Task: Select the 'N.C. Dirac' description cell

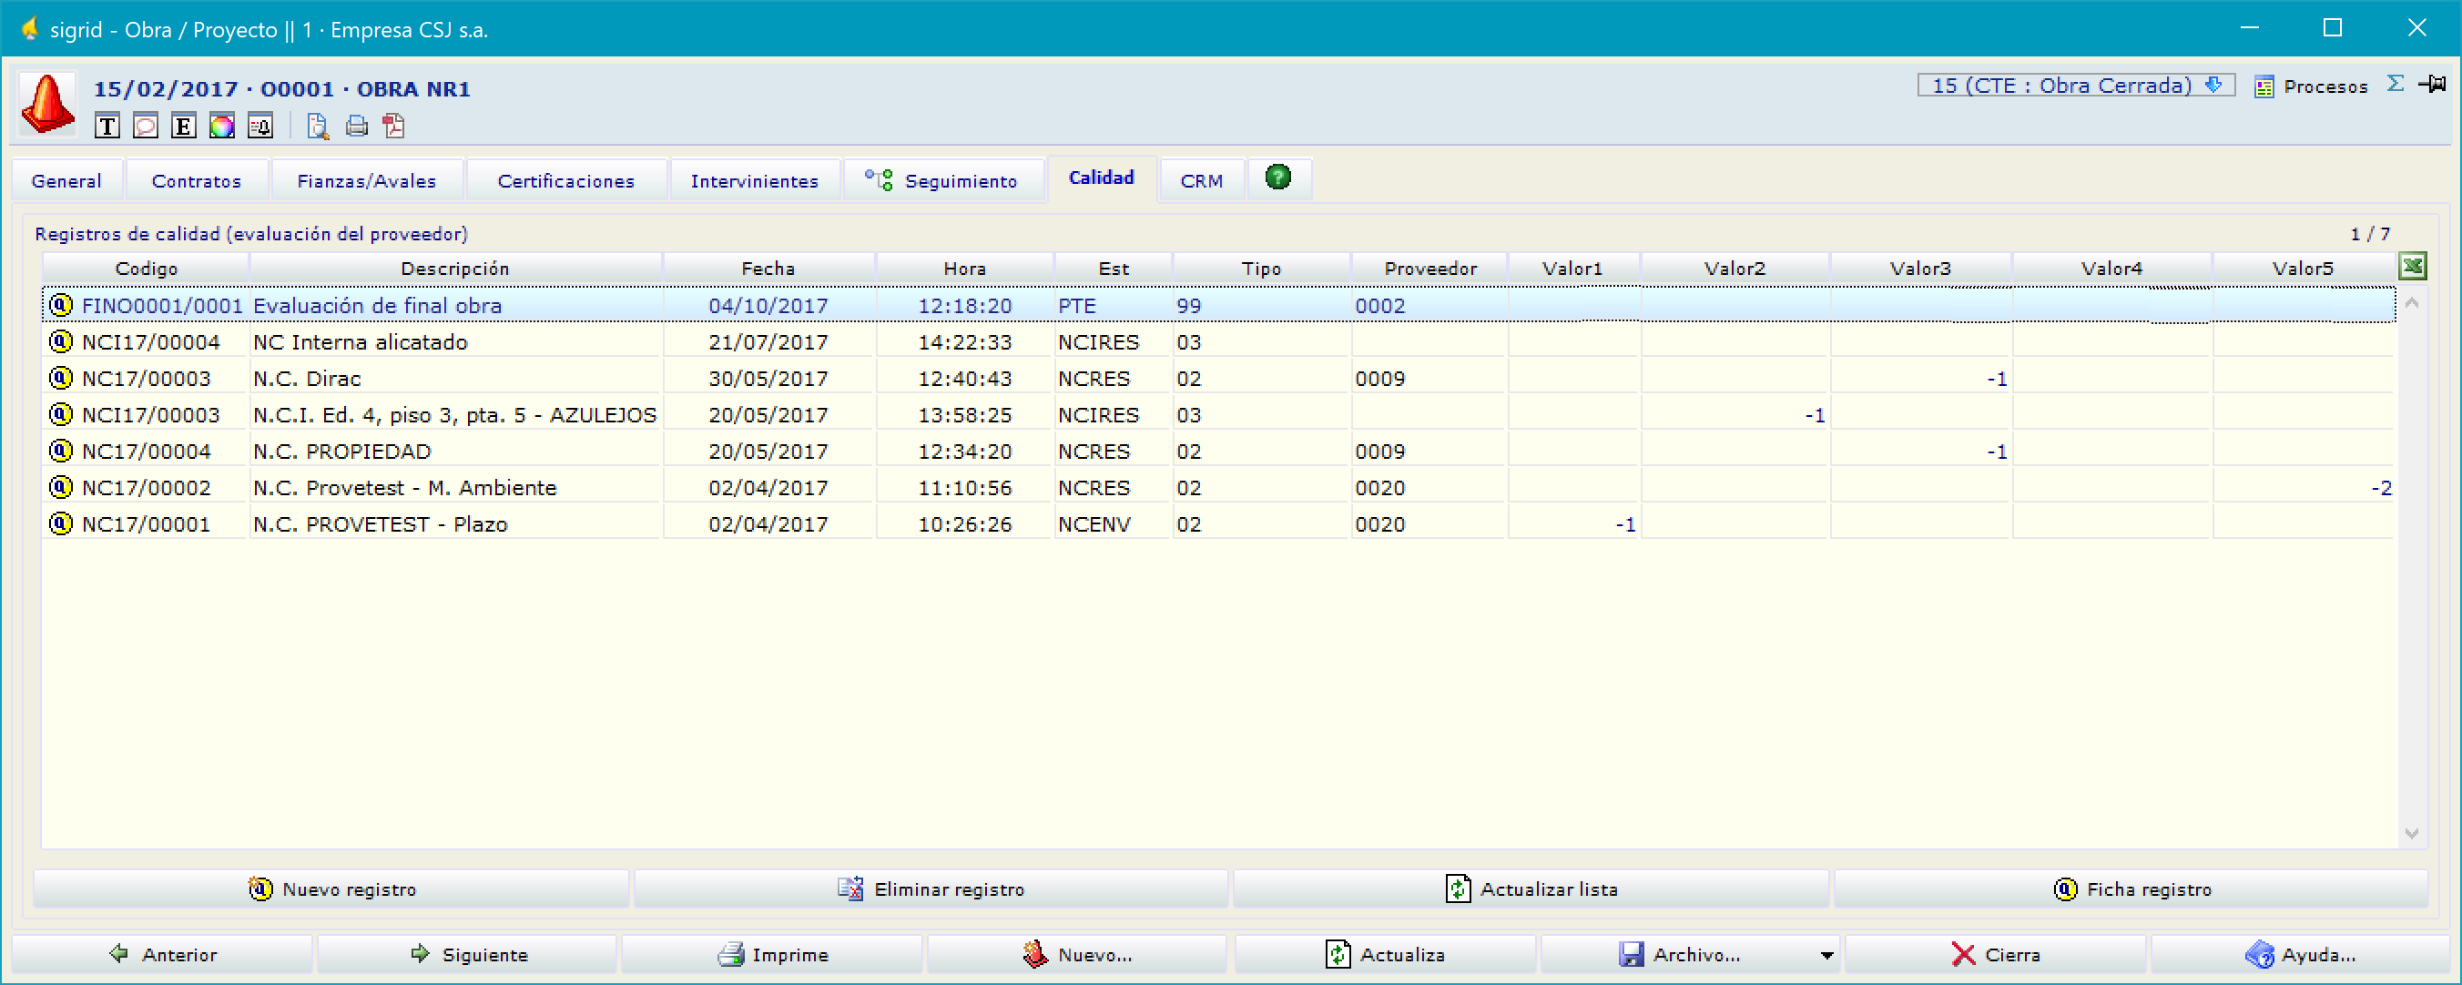Action: click(x=456, y=379)
